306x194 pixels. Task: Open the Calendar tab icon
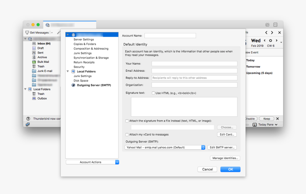(x=267, y=25)
